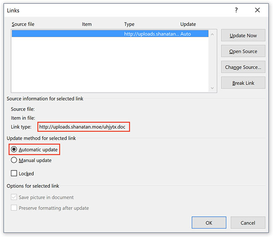The image size is (273, 237).
Task: Click the Type column header
Action: coord(129,24)
